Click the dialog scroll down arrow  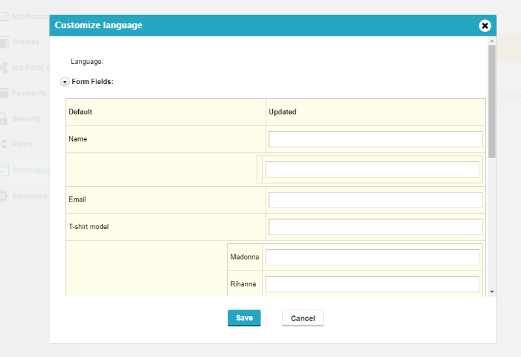492,292
